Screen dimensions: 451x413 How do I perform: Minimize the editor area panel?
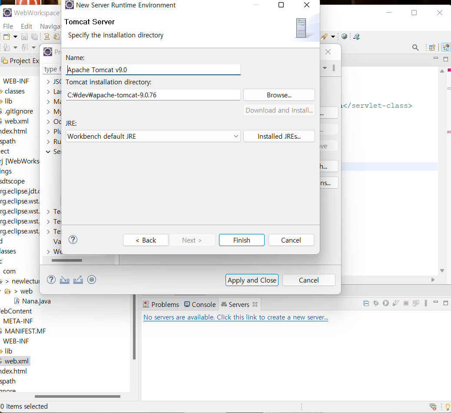[x=436, y=58]
